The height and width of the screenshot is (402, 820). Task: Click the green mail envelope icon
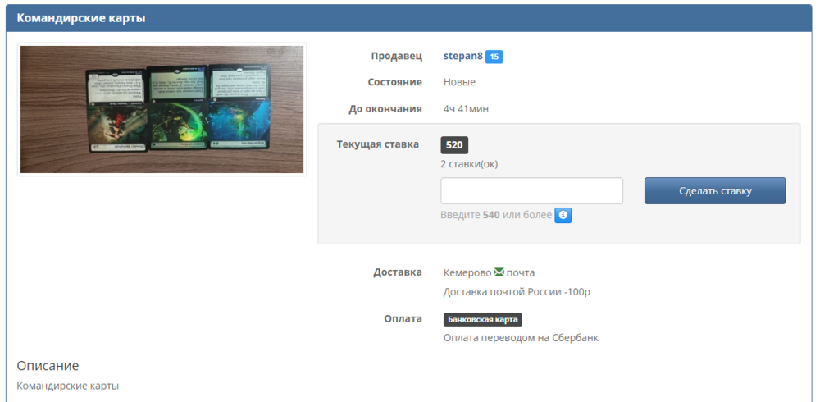pos(499,272)
